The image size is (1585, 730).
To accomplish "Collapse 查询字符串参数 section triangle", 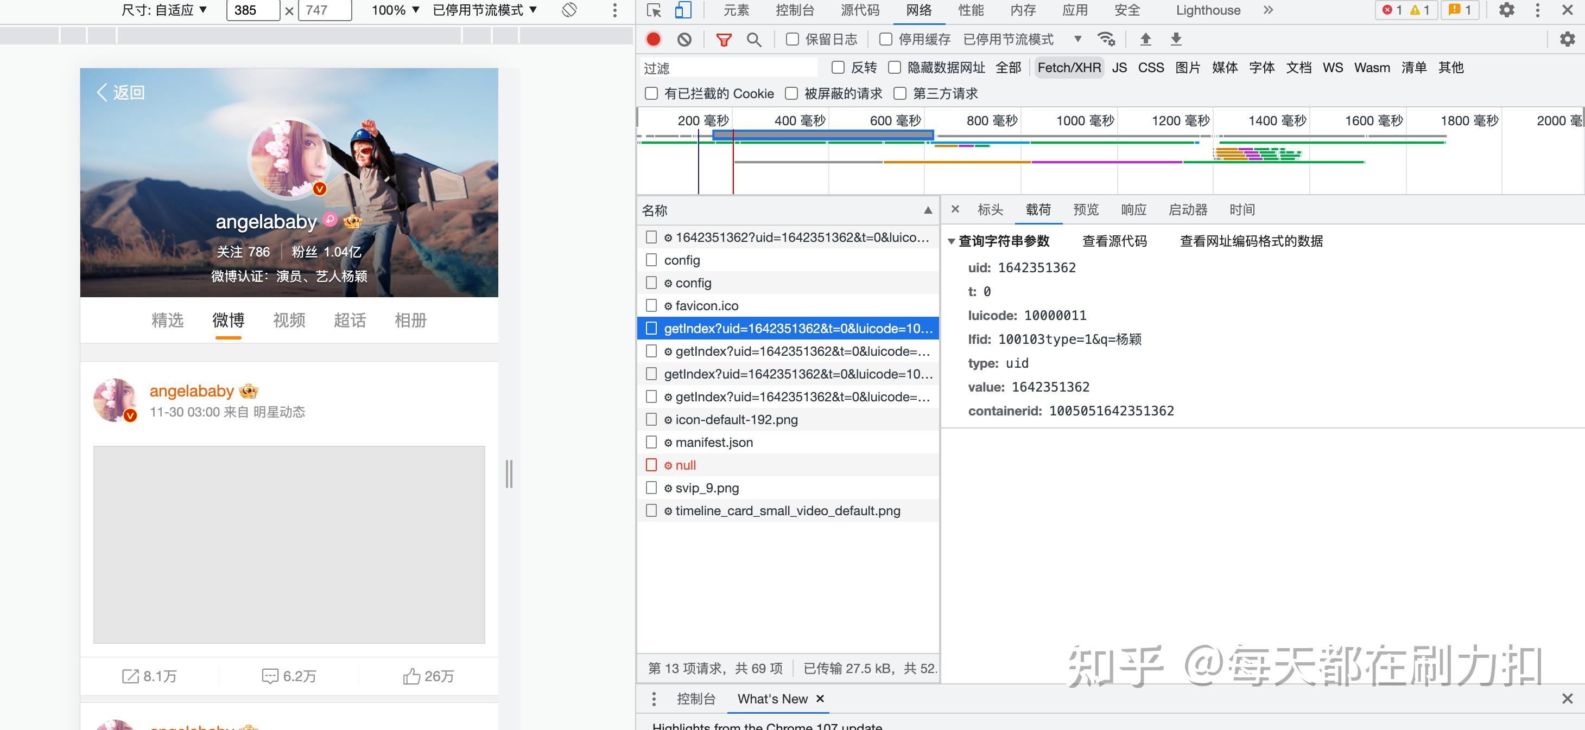I will point(951,242).
